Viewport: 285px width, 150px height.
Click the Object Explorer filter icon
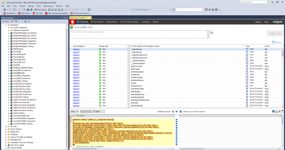click(22, 21)
